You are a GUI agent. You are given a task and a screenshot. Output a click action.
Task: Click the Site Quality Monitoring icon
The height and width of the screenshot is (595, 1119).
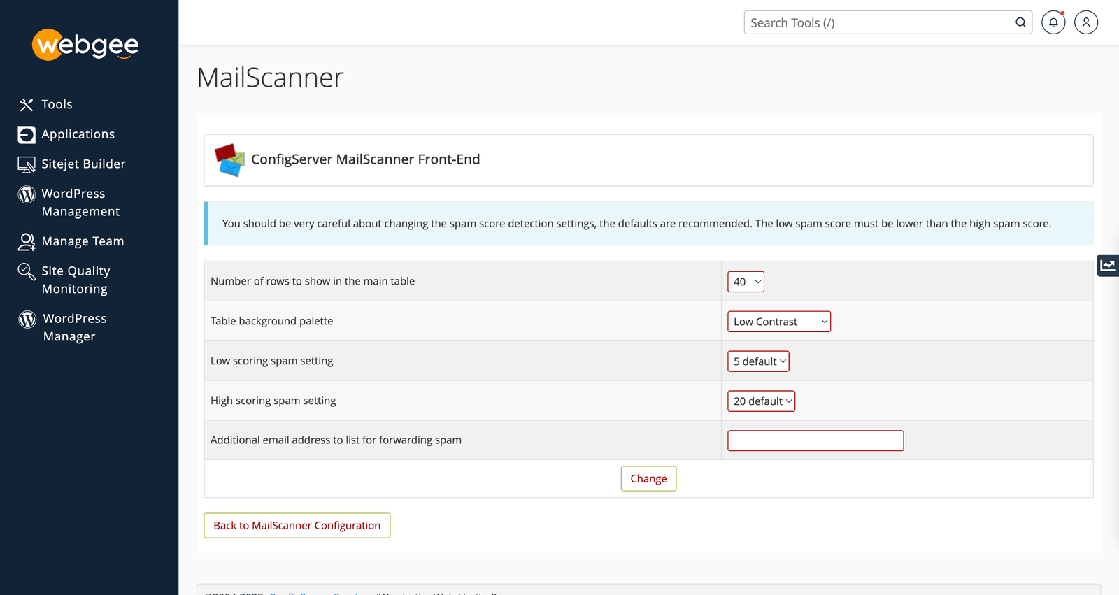[x=27, y=271]
